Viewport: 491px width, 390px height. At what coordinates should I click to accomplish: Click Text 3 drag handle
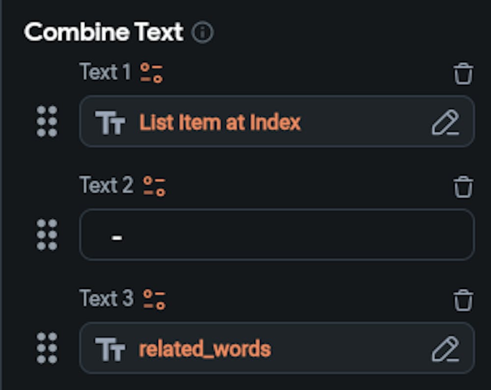pyautogui.click(x=47, y=348)
